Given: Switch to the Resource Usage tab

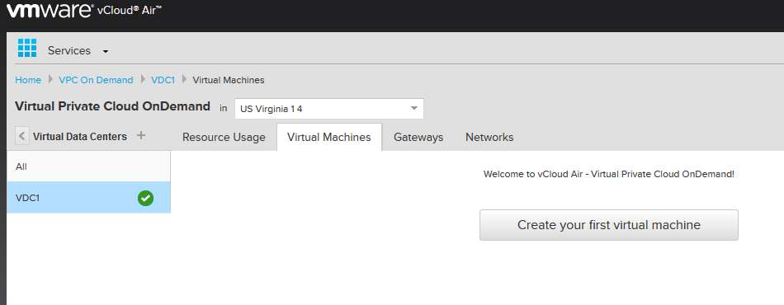Looking at the screenshot, I should click(x=224, y=138).
